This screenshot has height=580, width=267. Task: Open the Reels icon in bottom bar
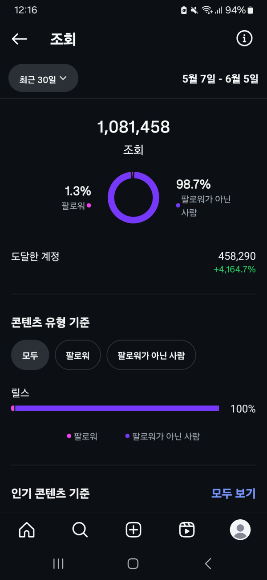pyautogui.click(x=187, y=530)
